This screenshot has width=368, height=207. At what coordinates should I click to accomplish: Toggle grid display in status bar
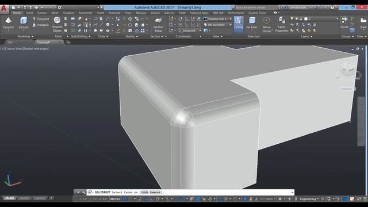[124, 199]
